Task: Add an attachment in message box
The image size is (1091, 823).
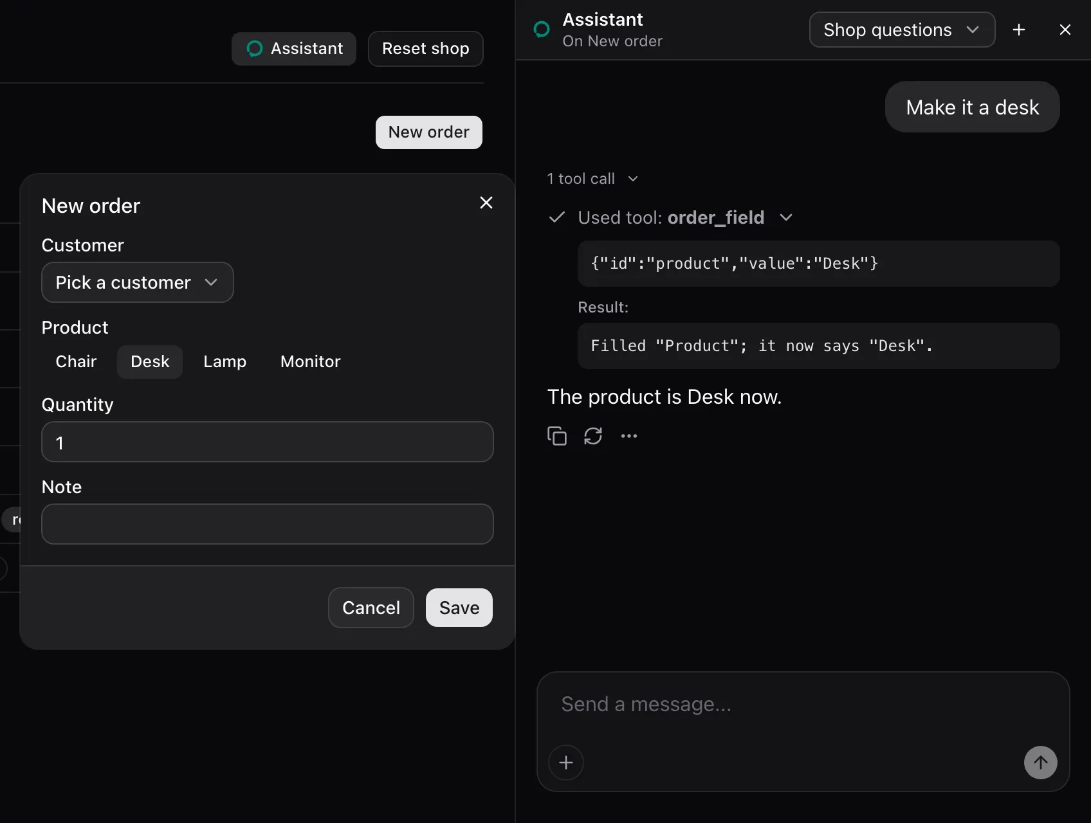Action: pos(566,763)
